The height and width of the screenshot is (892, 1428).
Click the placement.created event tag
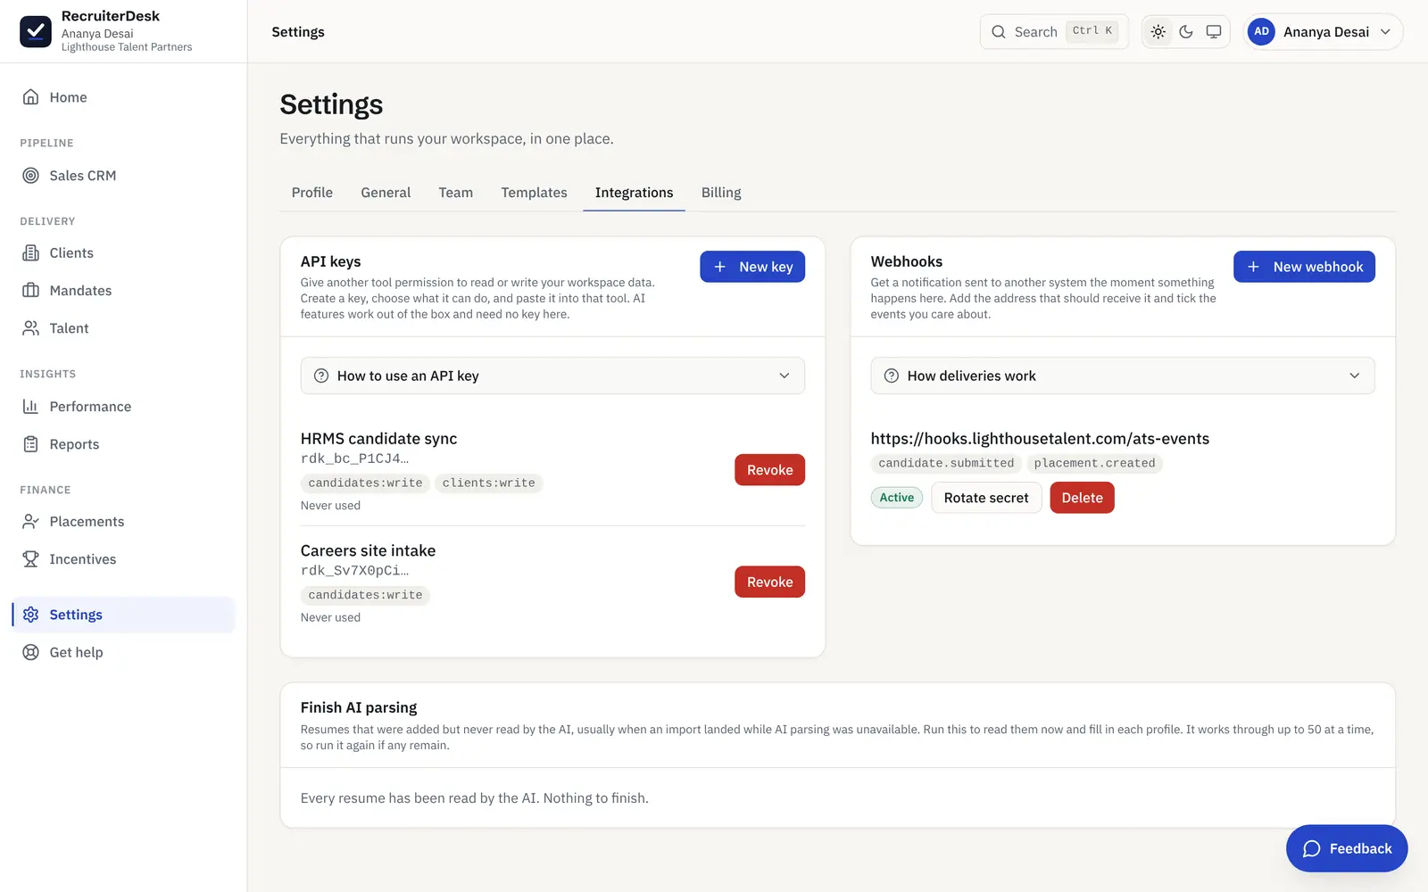pyautogui.click(x=1094, y=463)
